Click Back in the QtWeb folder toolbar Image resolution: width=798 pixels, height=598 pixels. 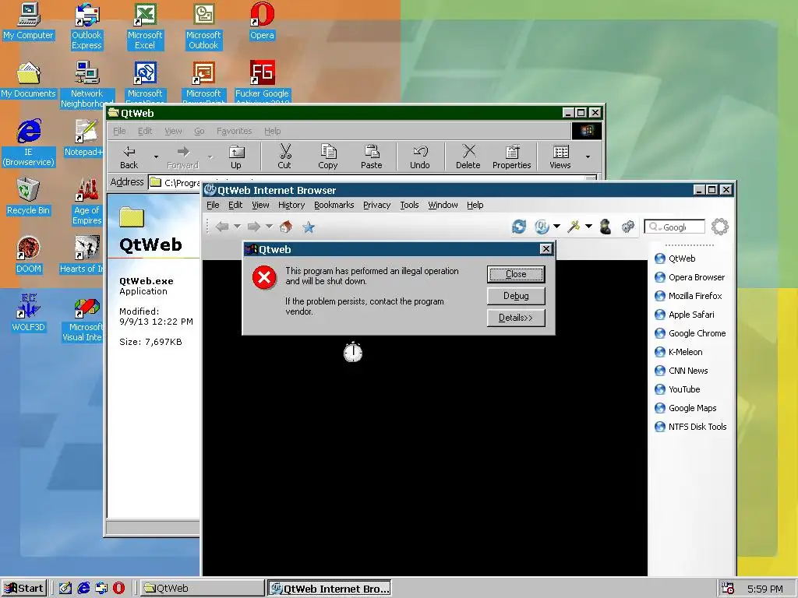point(129,156)
